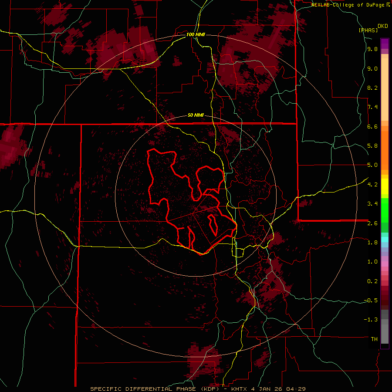Viewport: 392px width, 392px height.
Task: Pick the dark orange band of the color scale
Action: (385, 151)
